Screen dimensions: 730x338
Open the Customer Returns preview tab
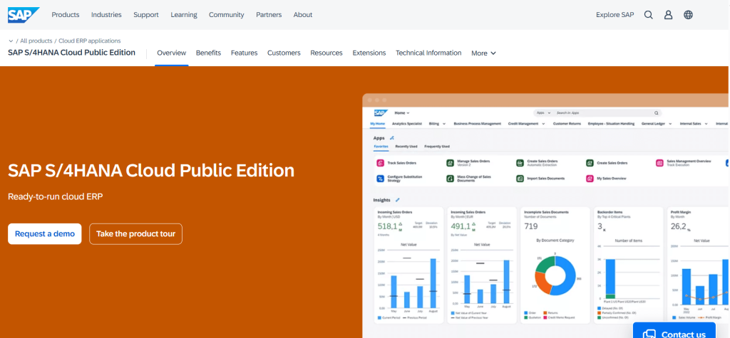point(567,124)
